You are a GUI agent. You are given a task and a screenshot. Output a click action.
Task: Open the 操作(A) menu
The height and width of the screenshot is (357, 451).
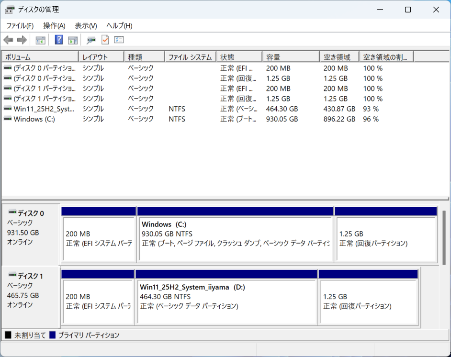pos(54,26)
